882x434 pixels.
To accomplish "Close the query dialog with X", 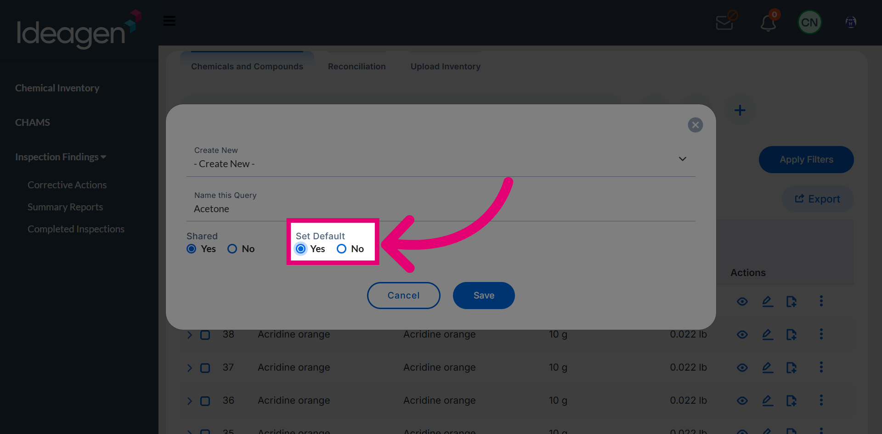I will coord(695,125).
